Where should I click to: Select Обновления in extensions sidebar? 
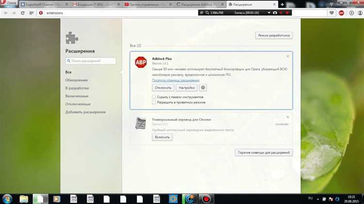(x=76, y=80)
